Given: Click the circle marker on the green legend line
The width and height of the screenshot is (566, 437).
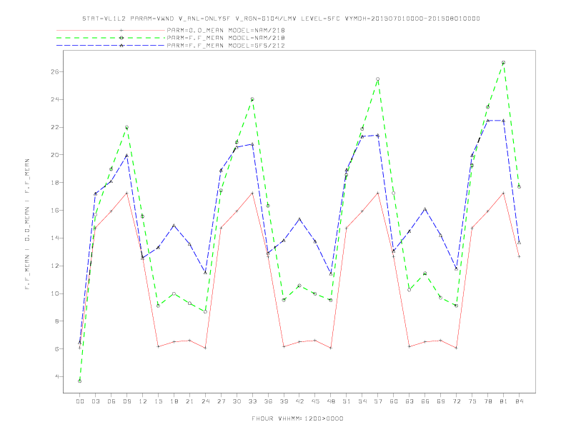Looking at the screenshot, I should (x=121, y=38).
